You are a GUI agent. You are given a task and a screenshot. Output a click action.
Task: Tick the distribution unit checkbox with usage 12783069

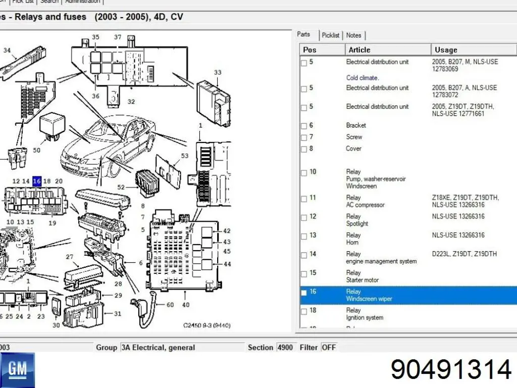point(304,63)
